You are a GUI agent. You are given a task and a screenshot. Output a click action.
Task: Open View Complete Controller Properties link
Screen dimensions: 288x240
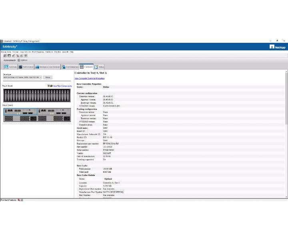(90, 78)
